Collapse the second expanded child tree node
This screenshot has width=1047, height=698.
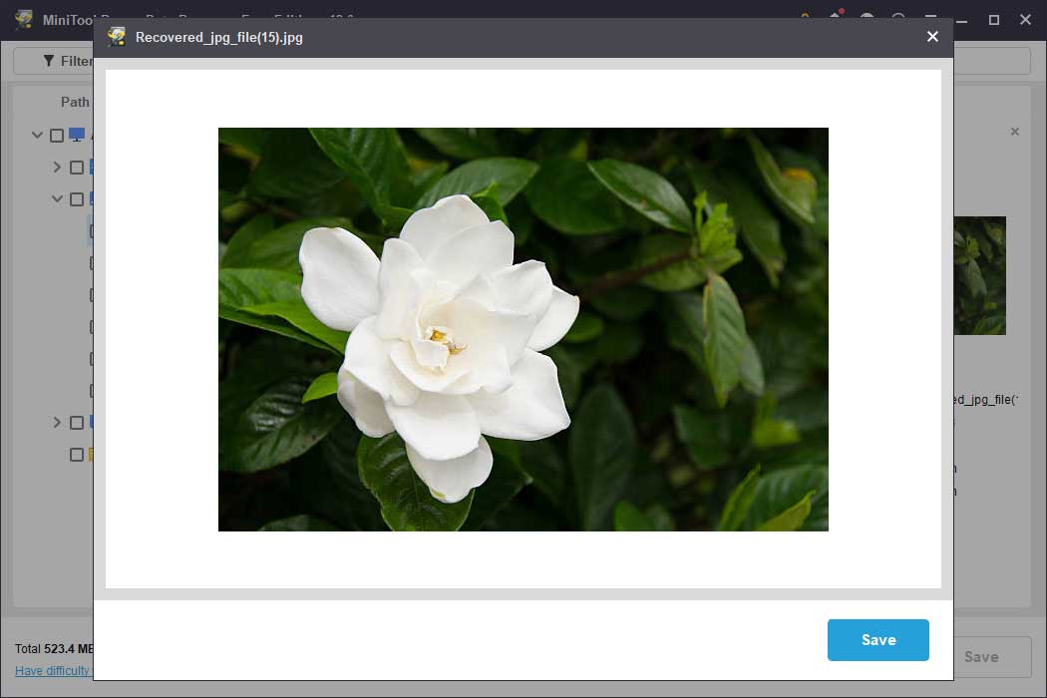coord(57,198)
